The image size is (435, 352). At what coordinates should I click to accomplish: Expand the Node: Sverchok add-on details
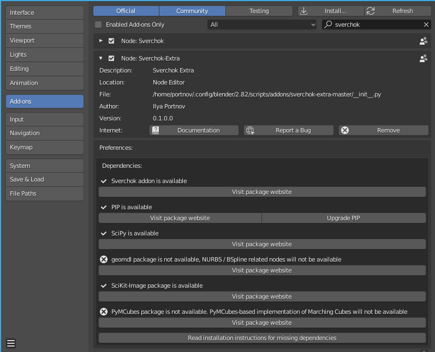[101, 41]
